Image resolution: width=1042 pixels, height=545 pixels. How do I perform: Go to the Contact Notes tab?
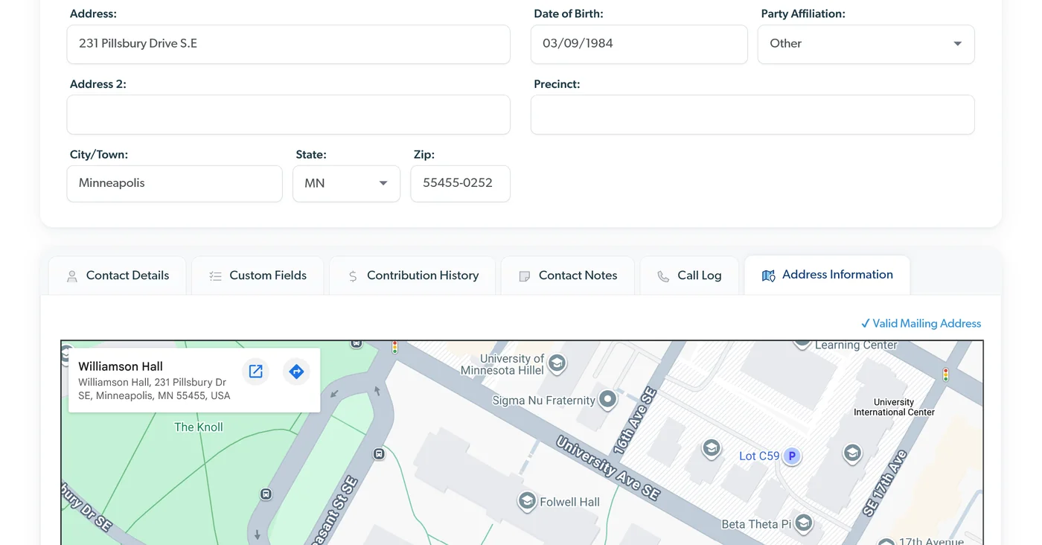(x=568, y=275)
